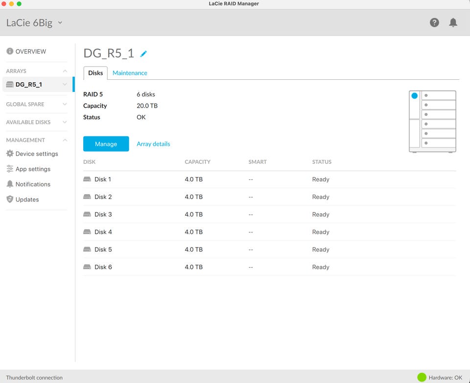This screenshot has width=470, height=383.
Task: Collapse the Arrays section
Action: coord(65,71)
